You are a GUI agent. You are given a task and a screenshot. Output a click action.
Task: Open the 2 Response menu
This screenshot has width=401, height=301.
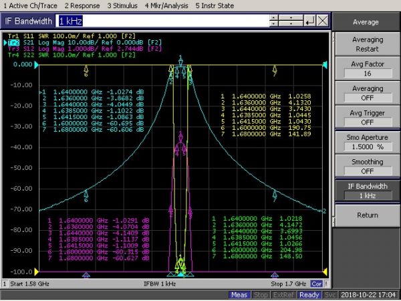(82, 5)
